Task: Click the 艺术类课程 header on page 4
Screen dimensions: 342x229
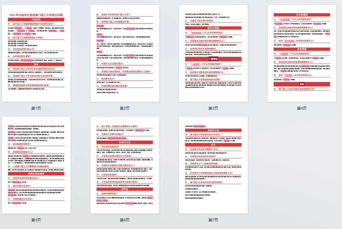Action: point(302,15)
